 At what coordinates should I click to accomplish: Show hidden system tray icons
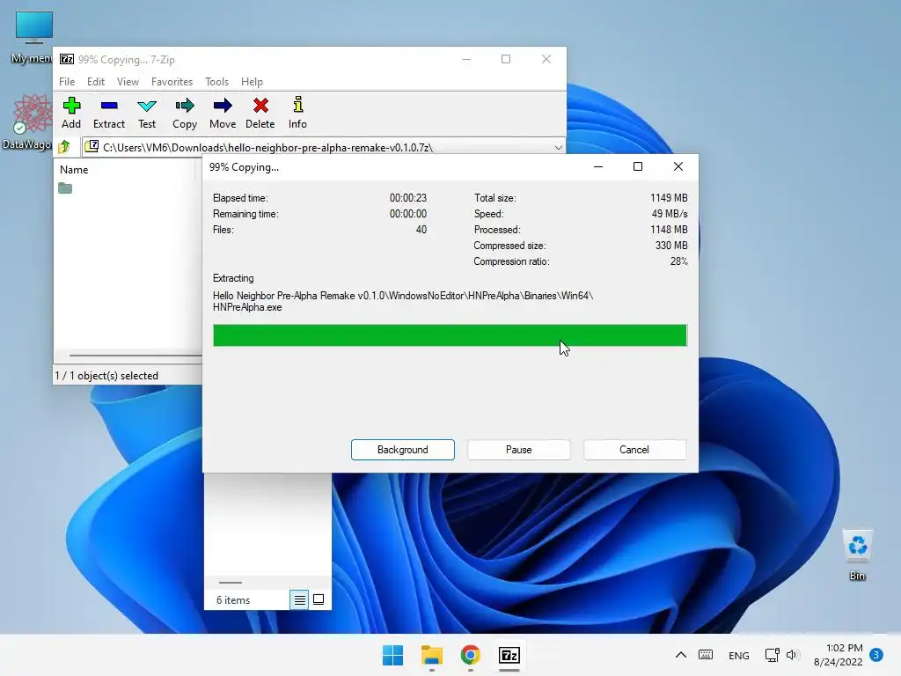click(680, 655)
